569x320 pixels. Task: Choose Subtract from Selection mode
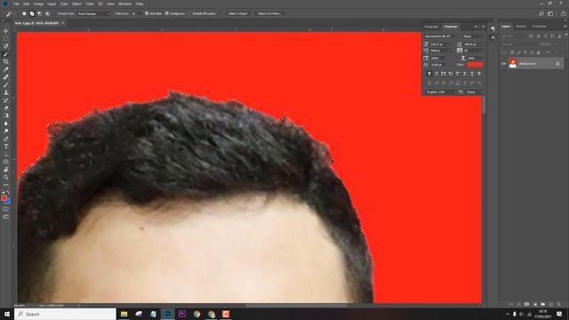coord(39,13)
